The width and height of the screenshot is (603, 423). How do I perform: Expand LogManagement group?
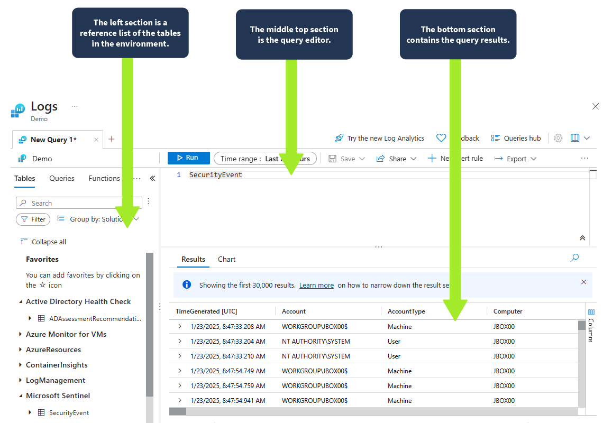[x=21, y=380]
